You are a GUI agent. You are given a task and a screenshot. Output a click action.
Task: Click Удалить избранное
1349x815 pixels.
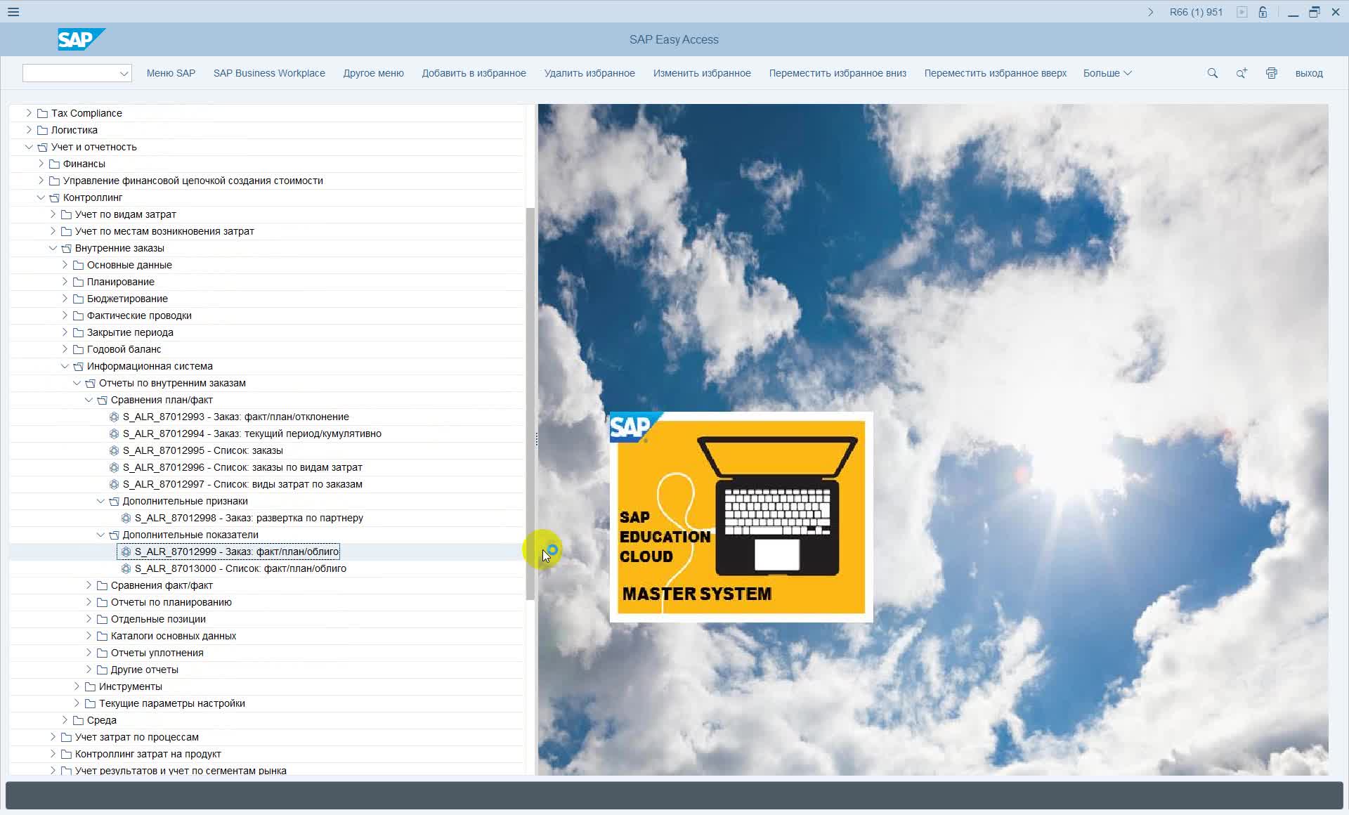tap(589, 73)
